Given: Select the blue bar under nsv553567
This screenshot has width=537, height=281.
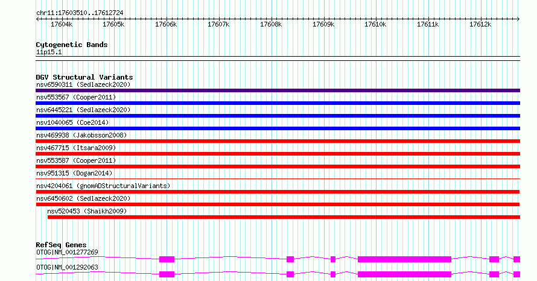Looking at the screenshot, I should [x=278, y=103].
